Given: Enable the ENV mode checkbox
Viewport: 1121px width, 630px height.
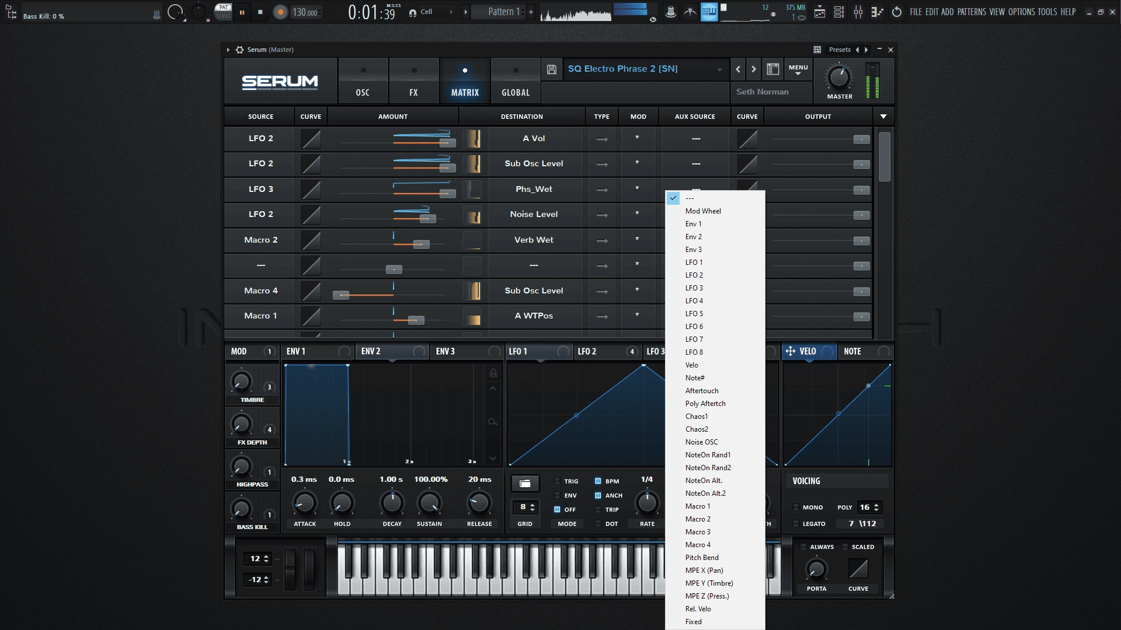Looking at the screenshot, I should [x=558, y=495].
